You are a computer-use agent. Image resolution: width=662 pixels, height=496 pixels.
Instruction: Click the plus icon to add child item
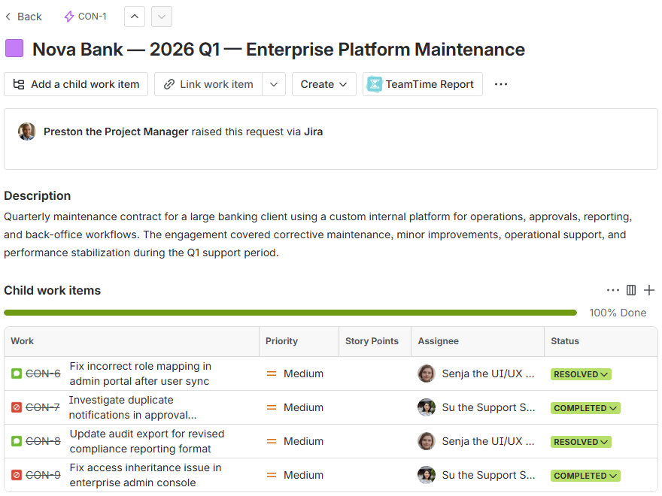pos(649,290)
